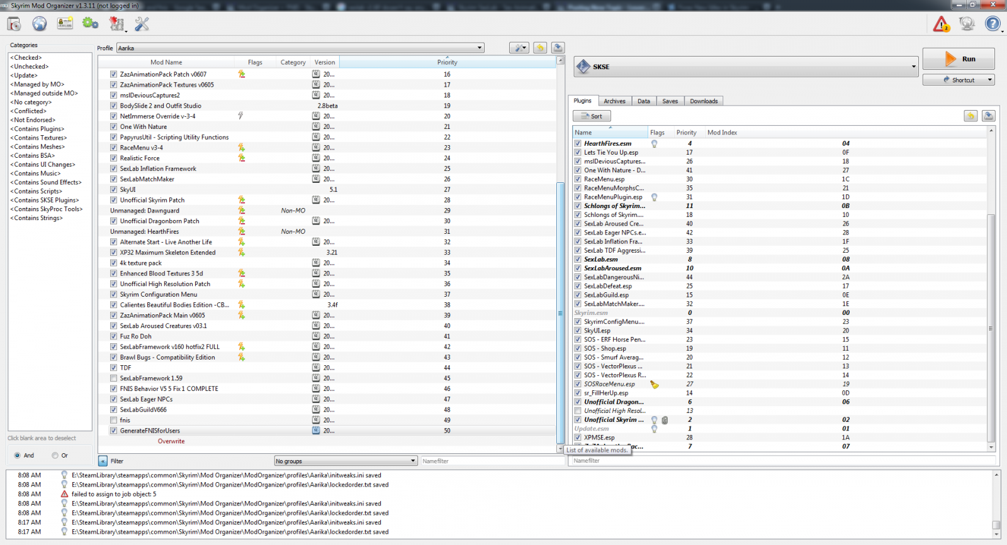Click the plugin list restore backup icon
The height and width of the screenshot is (545, 1007).
pyautogui.click(x=970, y=116)
